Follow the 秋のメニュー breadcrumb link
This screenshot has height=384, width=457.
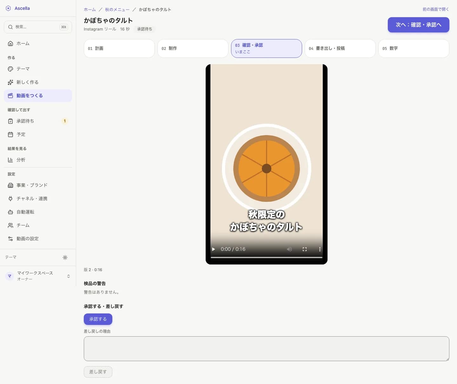pyautogui.click(x=117, y=10)
